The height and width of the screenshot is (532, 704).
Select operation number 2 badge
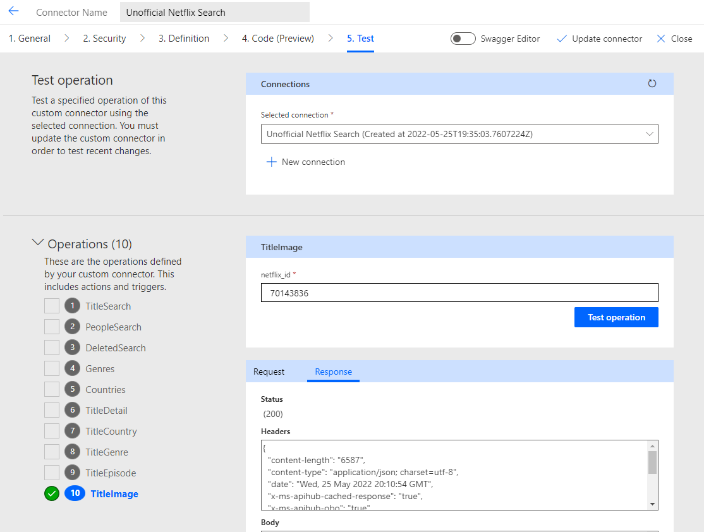72,327
